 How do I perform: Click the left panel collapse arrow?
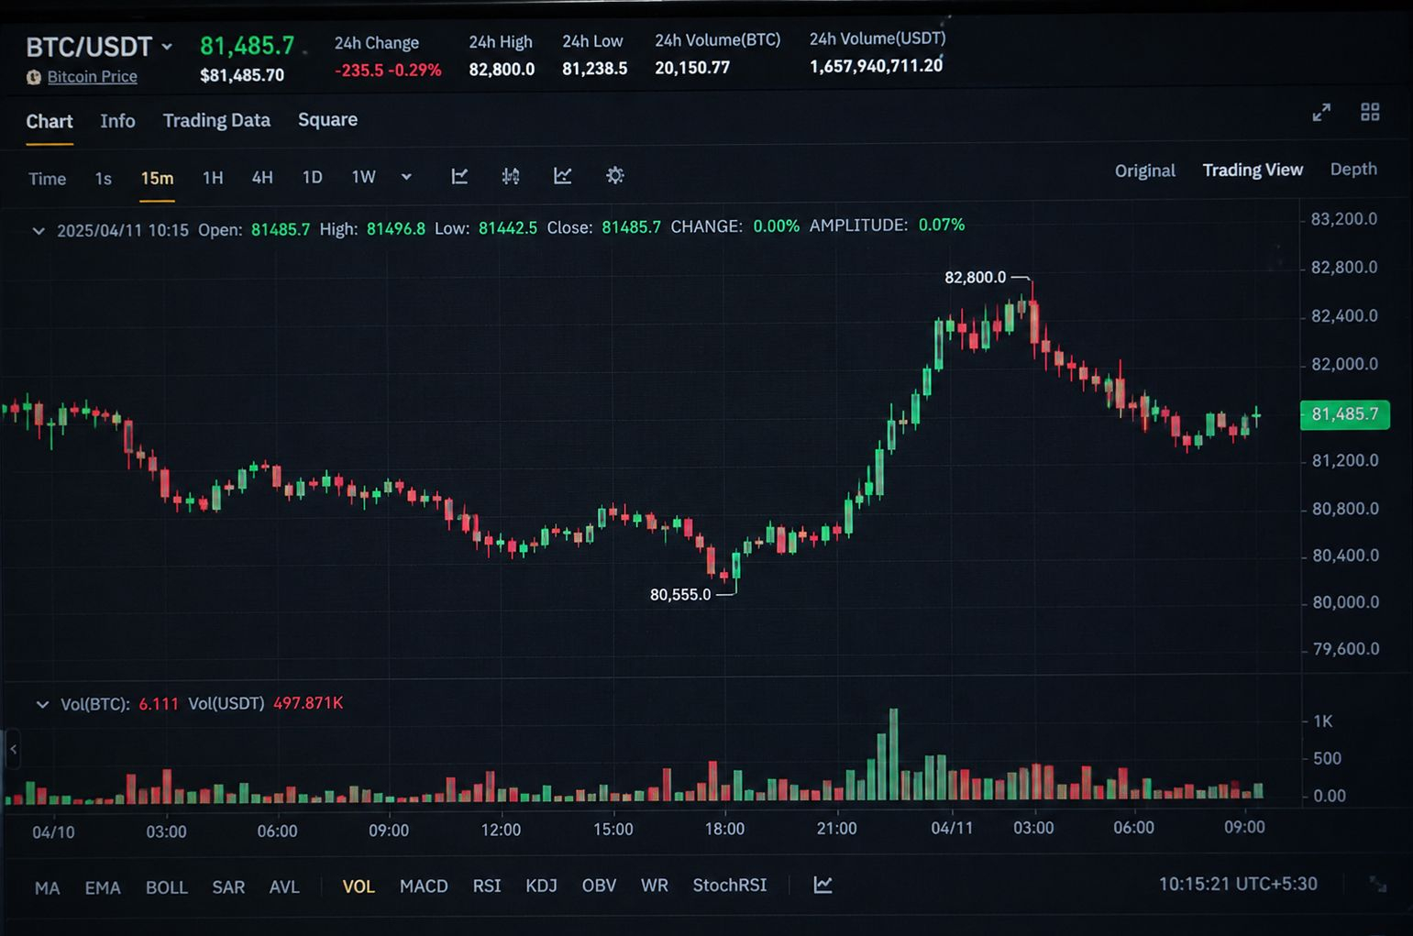point(13,750)
